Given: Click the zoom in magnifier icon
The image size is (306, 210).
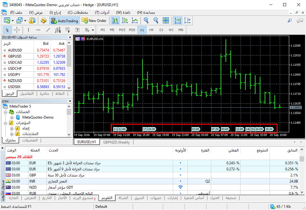Looking at the screenshot, I should click(146, 20).
